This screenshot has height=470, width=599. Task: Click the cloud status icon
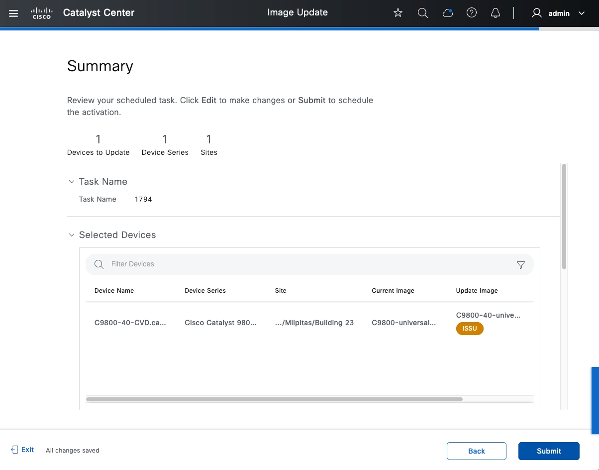pyautogui.click(x=448, y=13)
